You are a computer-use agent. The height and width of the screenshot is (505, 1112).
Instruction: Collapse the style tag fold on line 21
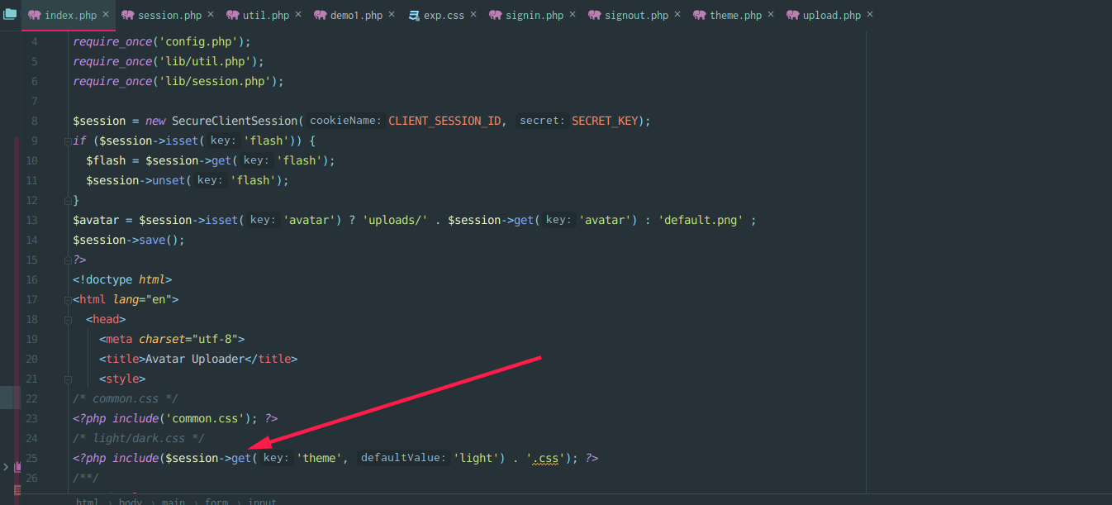click(x=66, y=379)
